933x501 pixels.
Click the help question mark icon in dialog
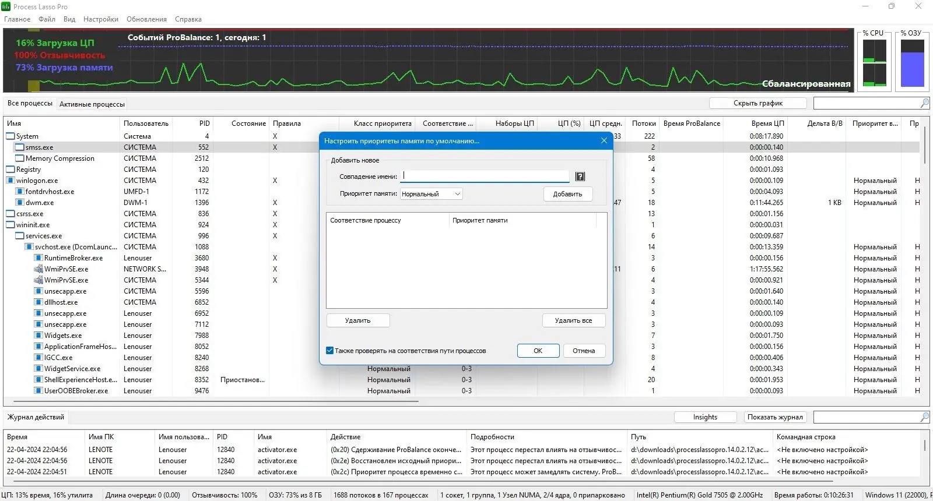[x=580, y=177]
